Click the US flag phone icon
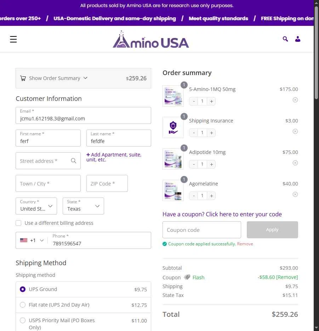319x331 pixels. (24, 240)
